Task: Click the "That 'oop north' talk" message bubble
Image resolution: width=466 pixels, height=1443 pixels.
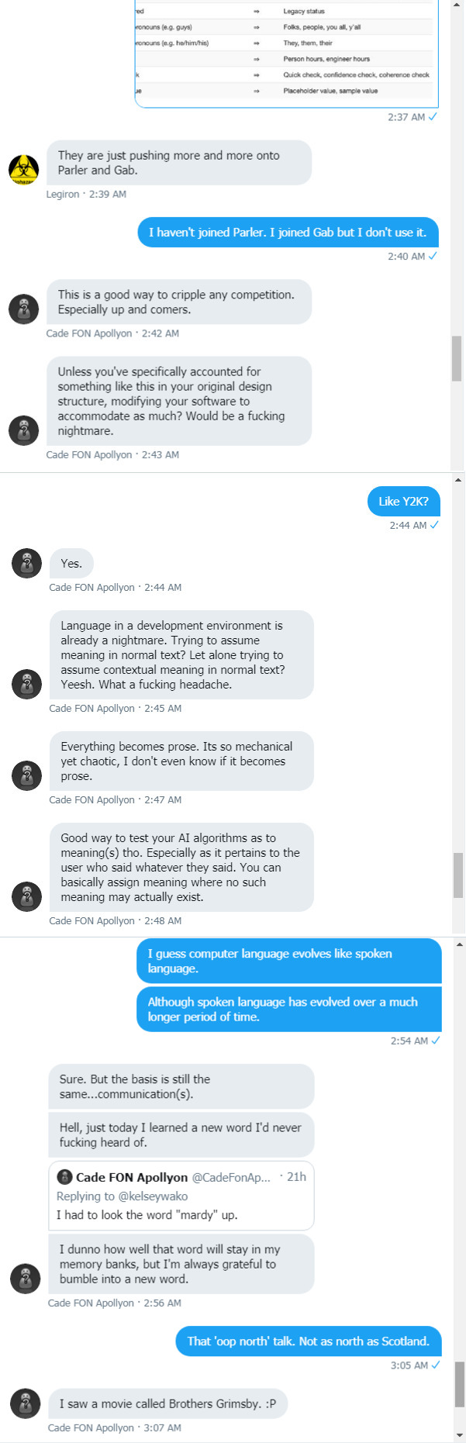Action: click(308, 1341)
